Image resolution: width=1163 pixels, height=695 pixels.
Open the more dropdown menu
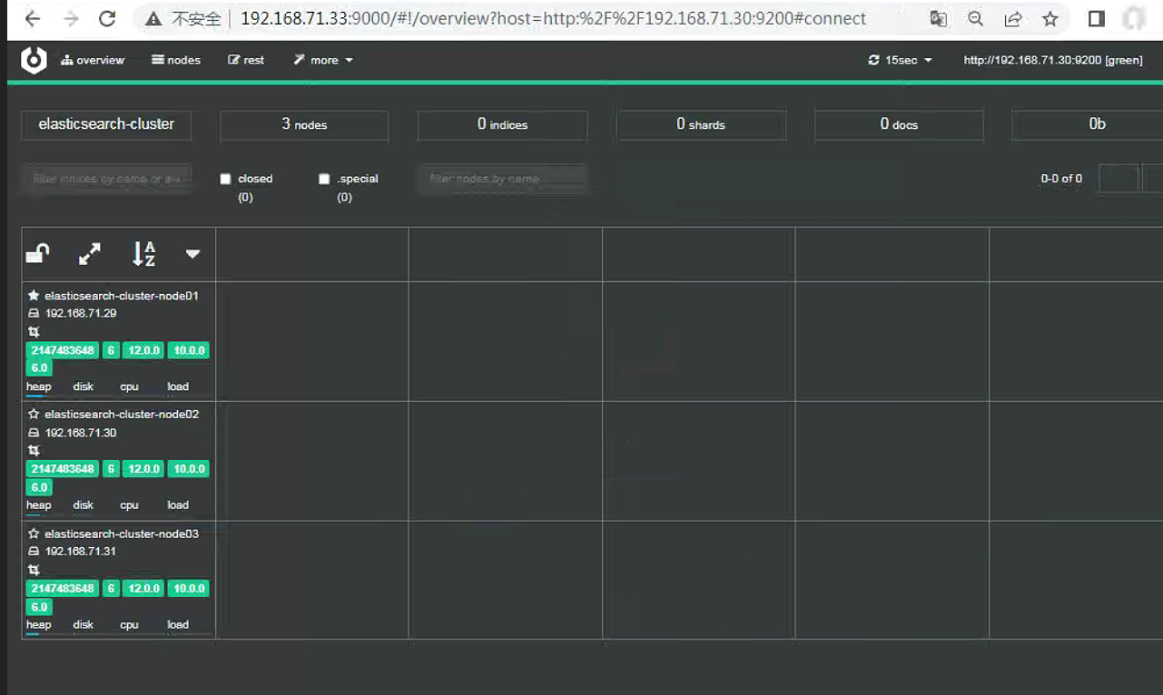point(323,60)
